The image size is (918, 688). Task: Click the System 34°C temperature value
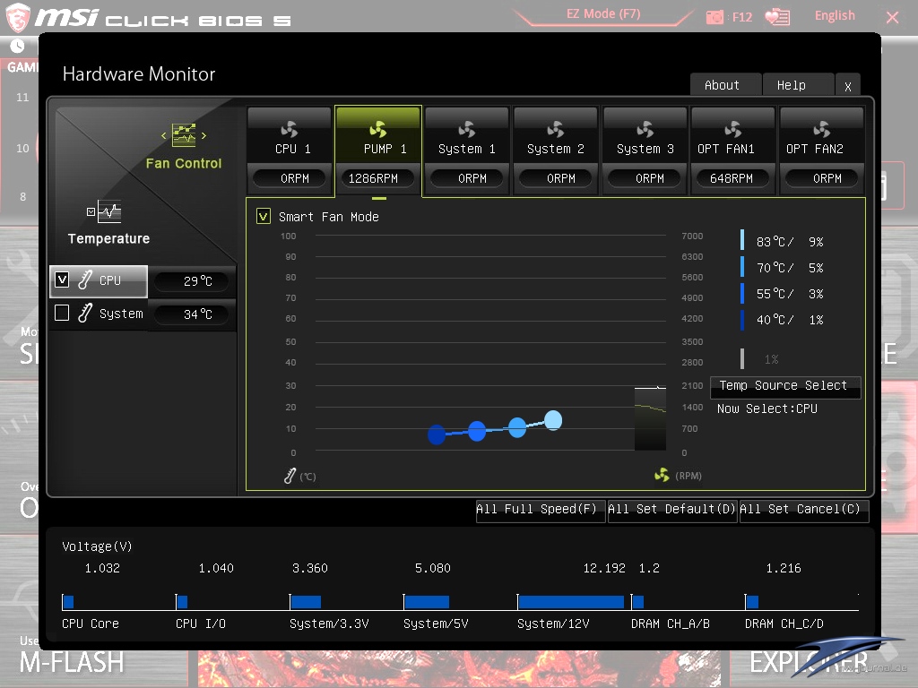coord(192,314)
